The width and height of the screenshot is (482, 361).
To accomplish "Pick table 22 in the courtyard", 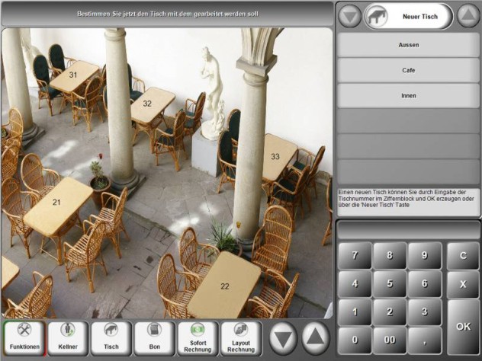I will pyautogui.click(x=225, y=286).
